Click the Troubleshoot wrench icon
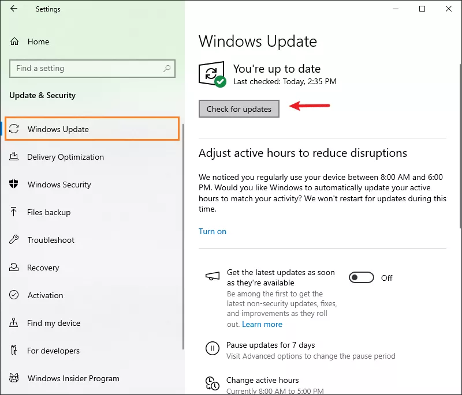Viewport: 462px width, 395px height. click(14, 239)
